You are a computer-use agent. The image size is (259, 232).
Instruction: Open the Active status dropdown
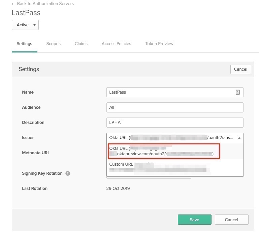click(25, 25)
